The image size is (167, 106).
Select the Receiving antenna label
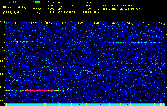pos(61,12)
